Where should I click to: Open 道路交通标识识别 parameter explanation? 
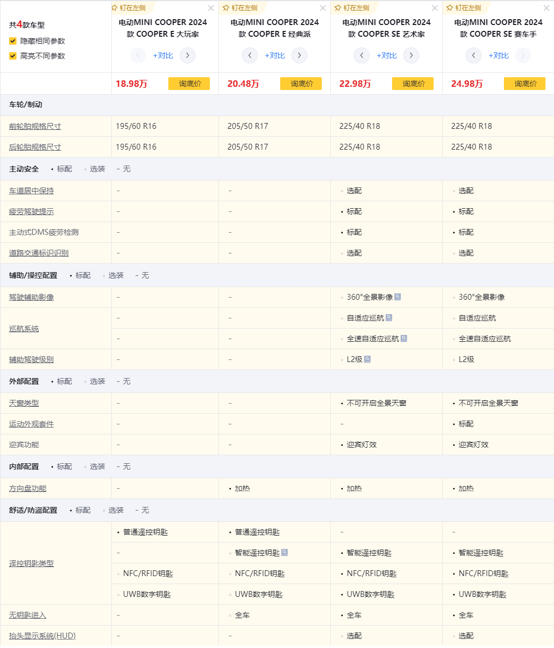[x=39, y=253]
